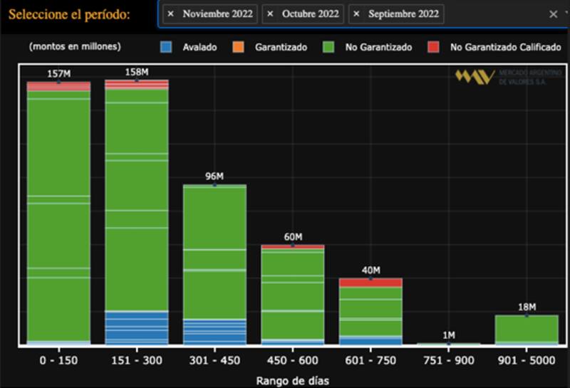Clear all selected periods

553,14
